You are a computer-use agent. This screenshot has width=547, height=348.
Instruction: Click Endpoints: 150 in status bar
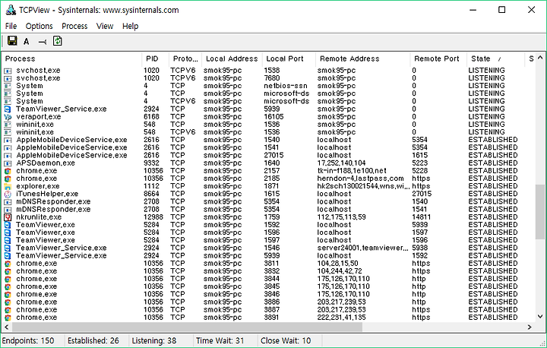[x=28, y=340]
